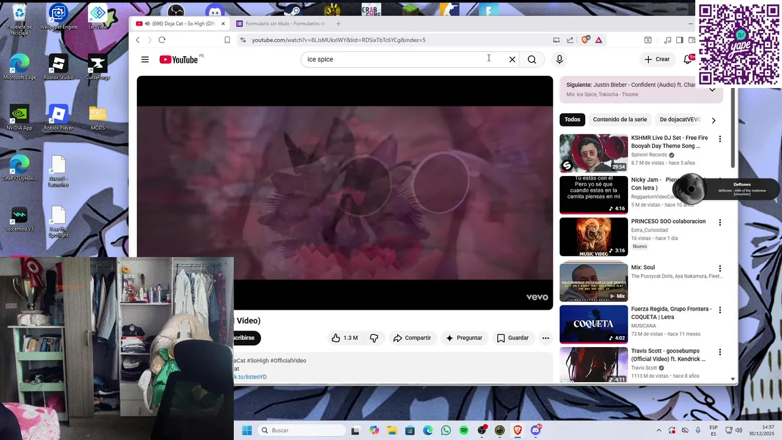Reload the page in Brave
The width and height of the screenshot is (782, 440).
[x=162, y=40]
